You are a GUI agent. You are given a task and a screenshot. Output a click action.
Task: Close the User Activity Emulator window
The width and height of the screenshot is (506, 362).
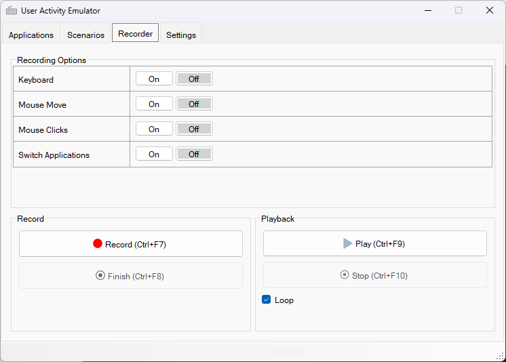490,10
